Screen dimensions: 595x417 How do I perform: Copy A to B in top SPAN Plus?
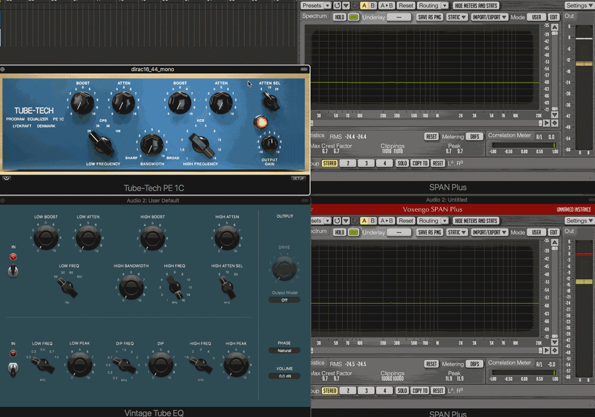point(387,6)
